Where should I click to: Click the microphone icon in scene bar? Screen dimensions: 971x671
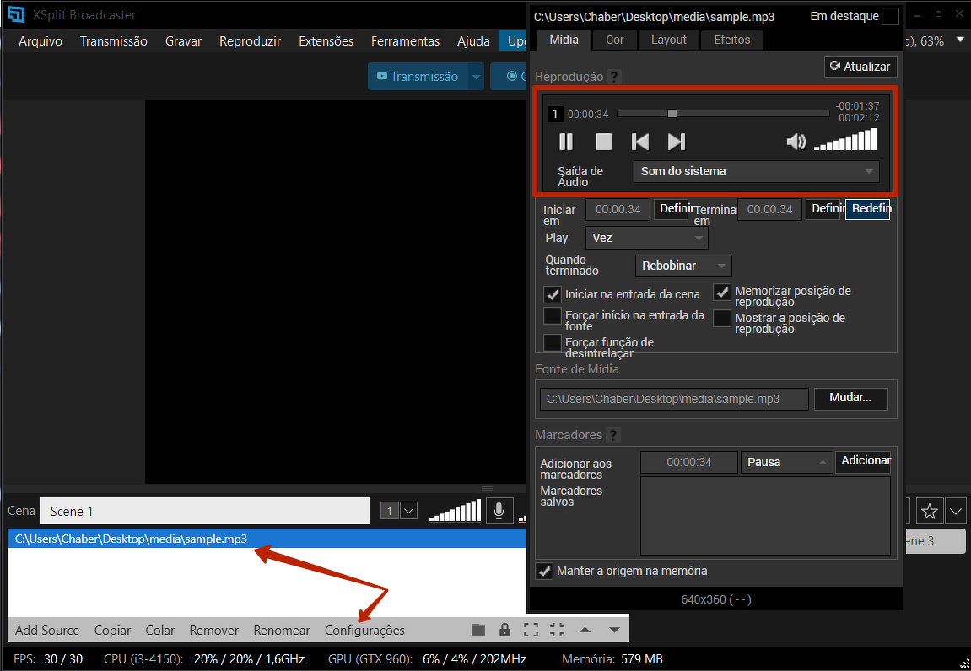[499, 510]
